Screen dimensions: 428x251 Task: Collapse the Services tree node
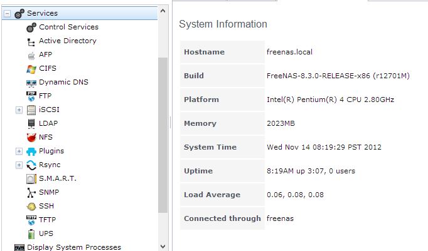8,13
